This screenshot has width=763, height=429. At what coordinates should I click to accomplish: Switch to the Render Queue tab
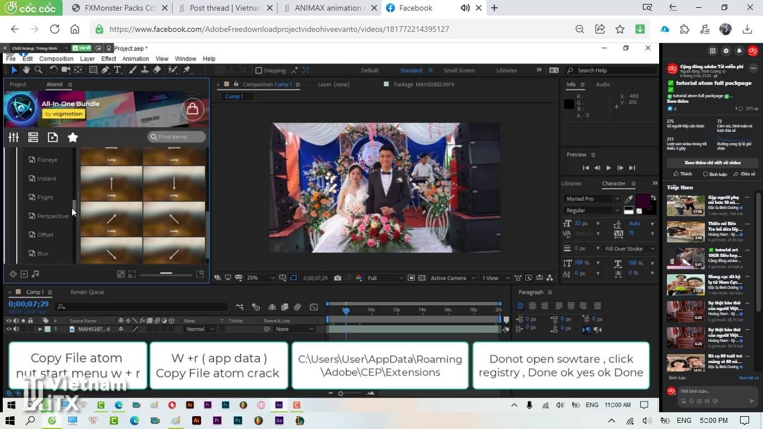(87, 292)
